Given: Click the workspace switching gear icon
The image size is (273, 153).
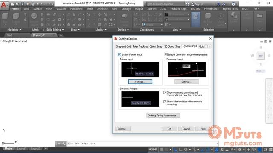Looking at the screenshot, I should point(240,150).
